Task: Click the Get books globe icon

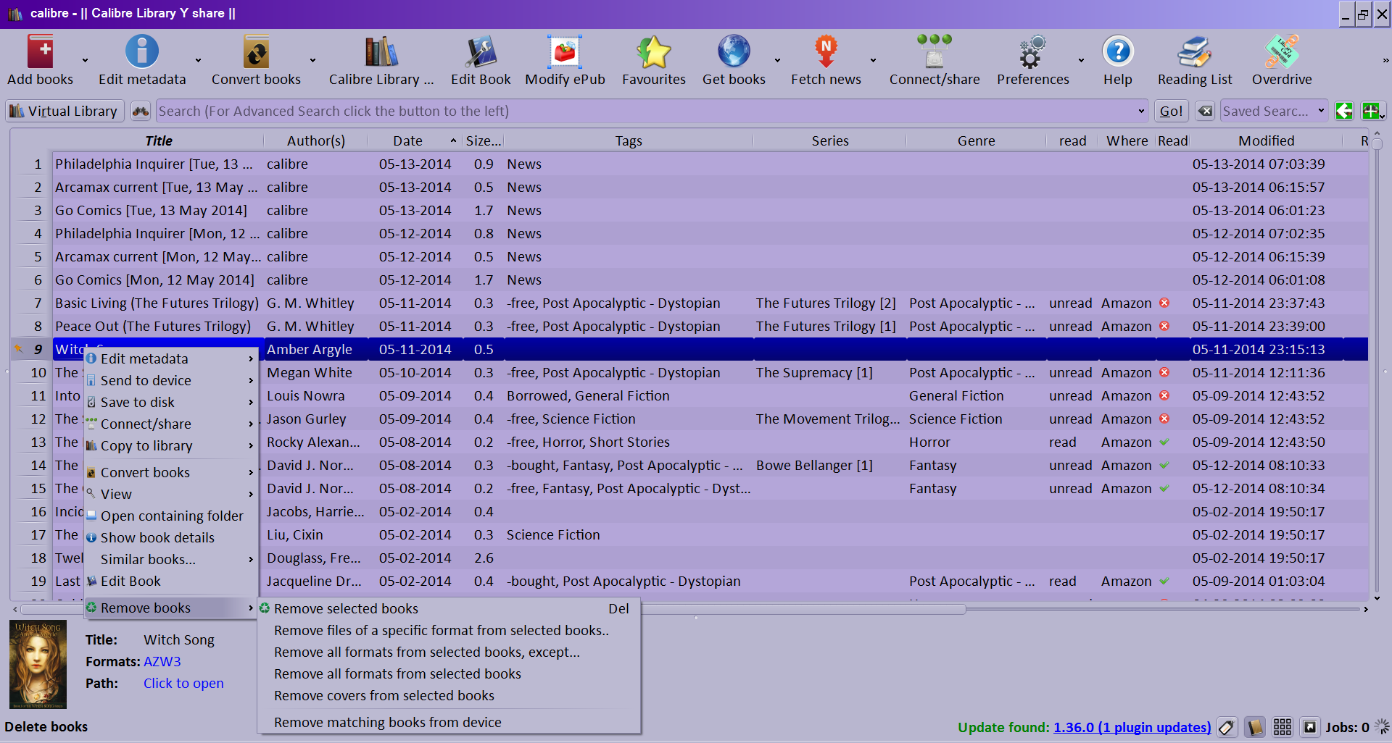Action: pos(734,52)
